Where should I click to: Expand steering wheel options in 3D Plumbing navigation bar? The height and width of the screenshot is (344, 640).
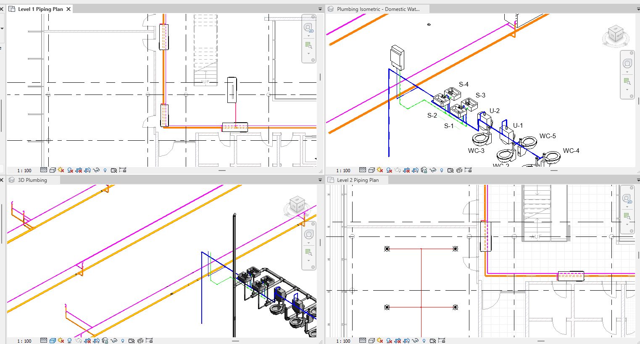309,243
